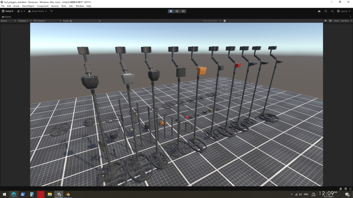Stop play mode with the play button
The height and width of the screenshot is (198, 353).
click(x=171, y=11)
